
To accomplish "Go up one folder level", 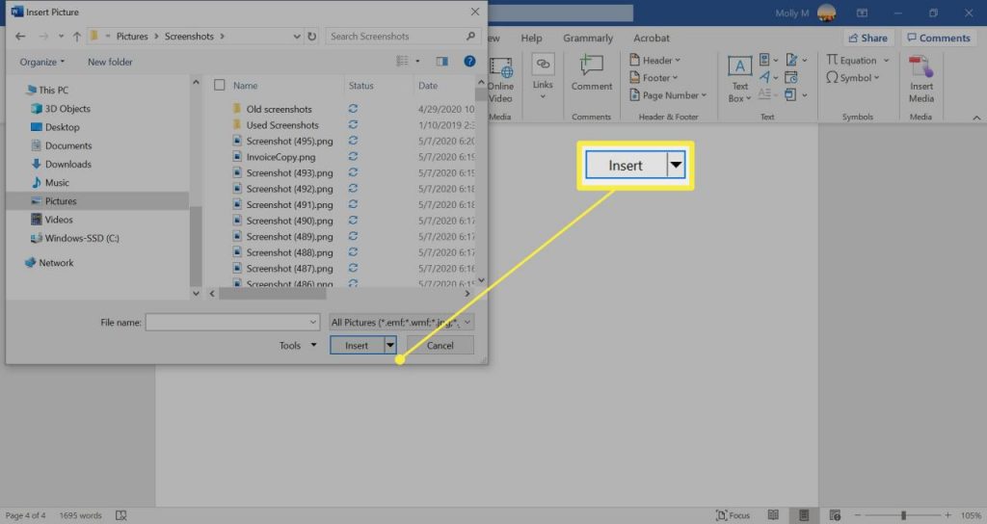I will [x=76, y=37].
